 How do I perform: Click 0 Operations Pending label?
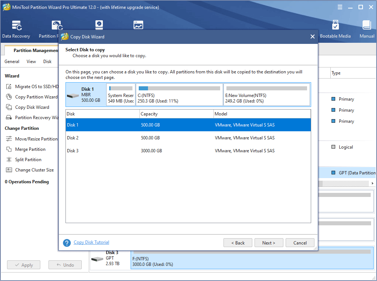(x=27, y=182)
